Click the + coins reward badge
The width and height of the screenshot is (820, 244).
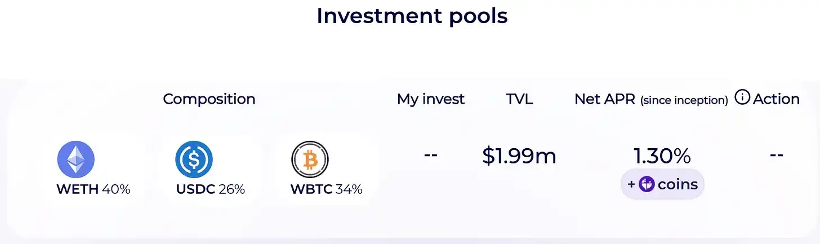coord(662,184)
